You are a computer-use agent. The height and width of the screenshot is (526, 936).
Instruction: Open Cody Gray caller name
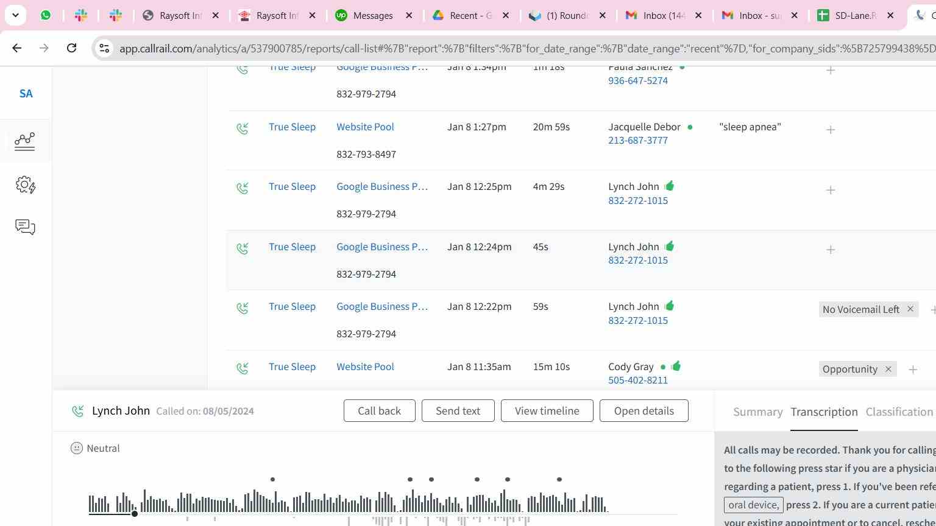631,366
